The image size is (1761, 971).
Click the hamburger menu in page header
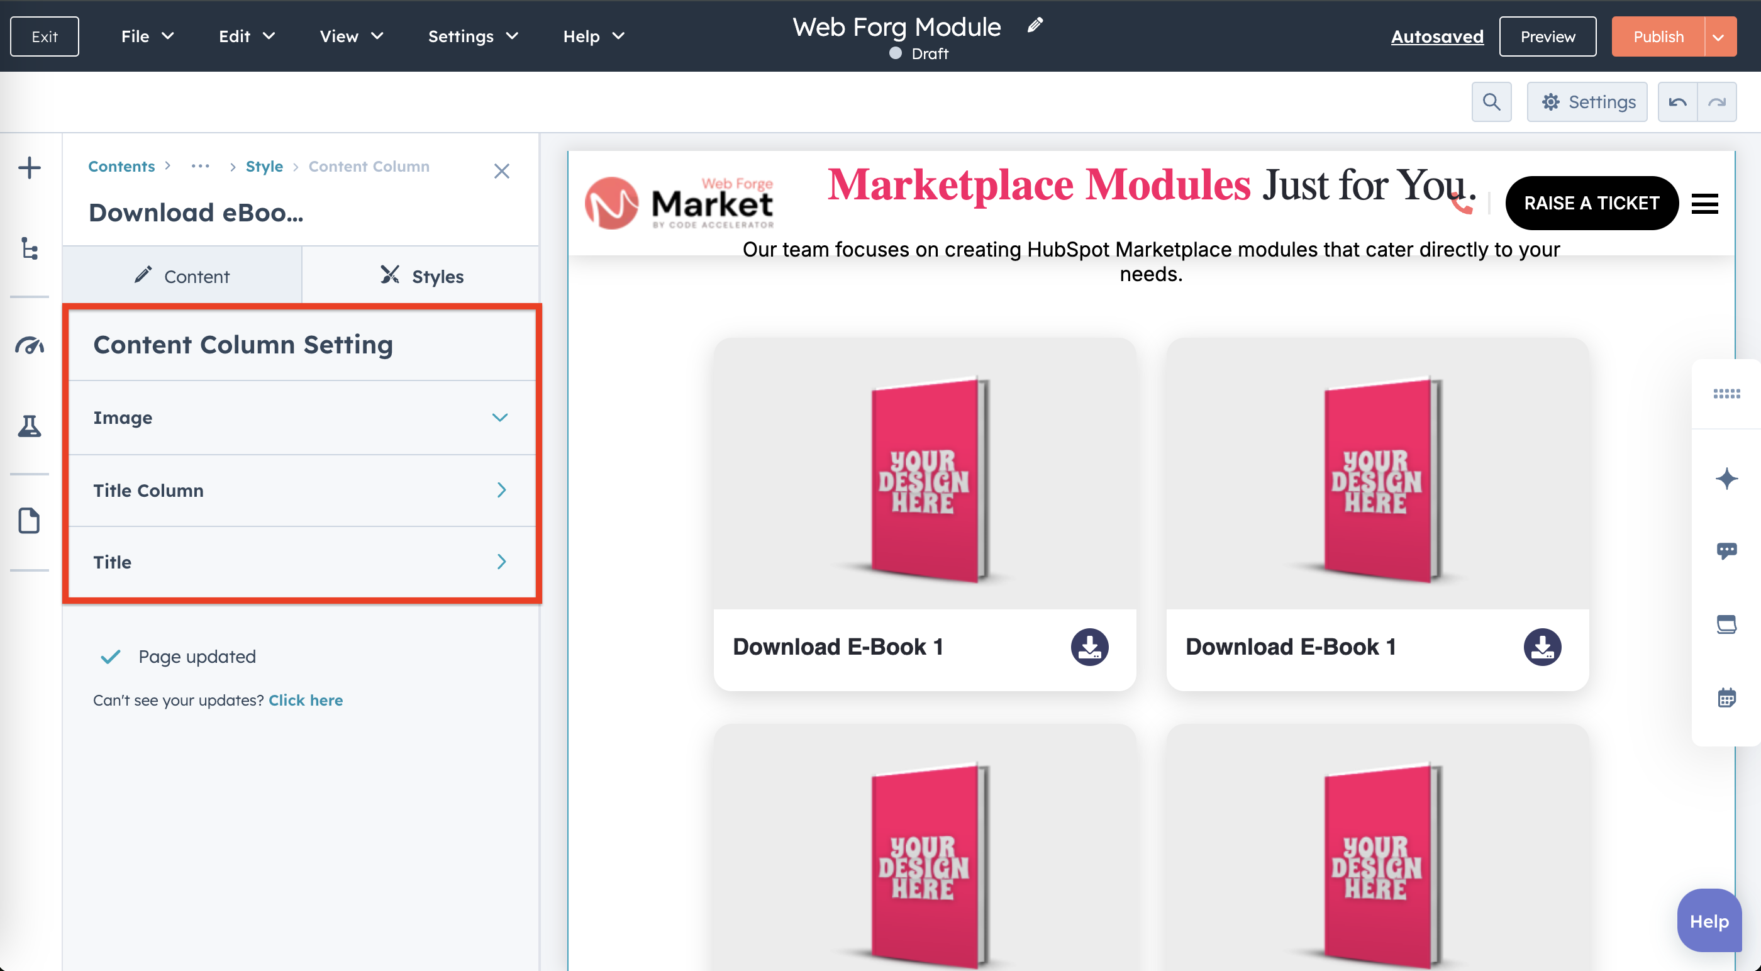pos(1704,204)
